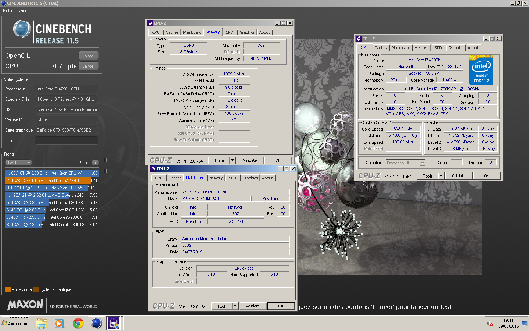
Task: Select ranking row 8 Core i5-2300 4.54
Action: point(52,225)
